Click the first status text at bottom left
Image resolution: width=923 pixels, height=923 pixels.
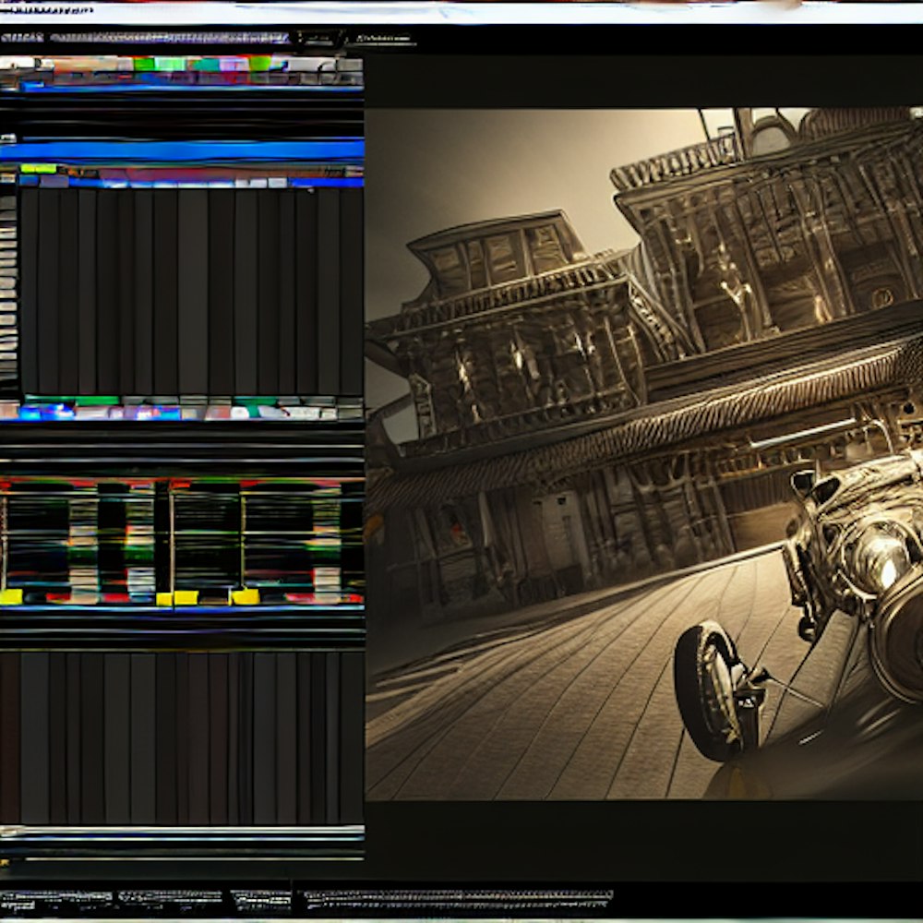55,897
